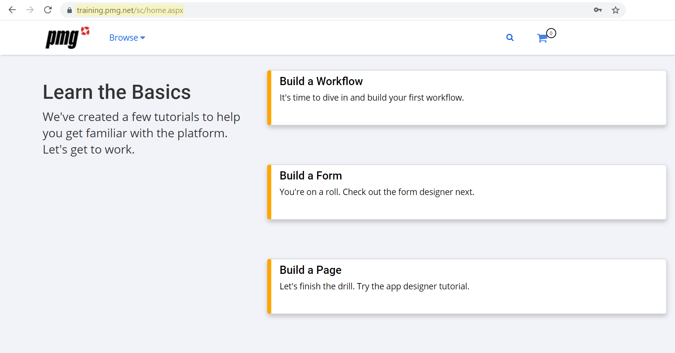The image size is (675, 353).
Task: Expand the Browse dropdown menu
Action: (x=127, y=38)
